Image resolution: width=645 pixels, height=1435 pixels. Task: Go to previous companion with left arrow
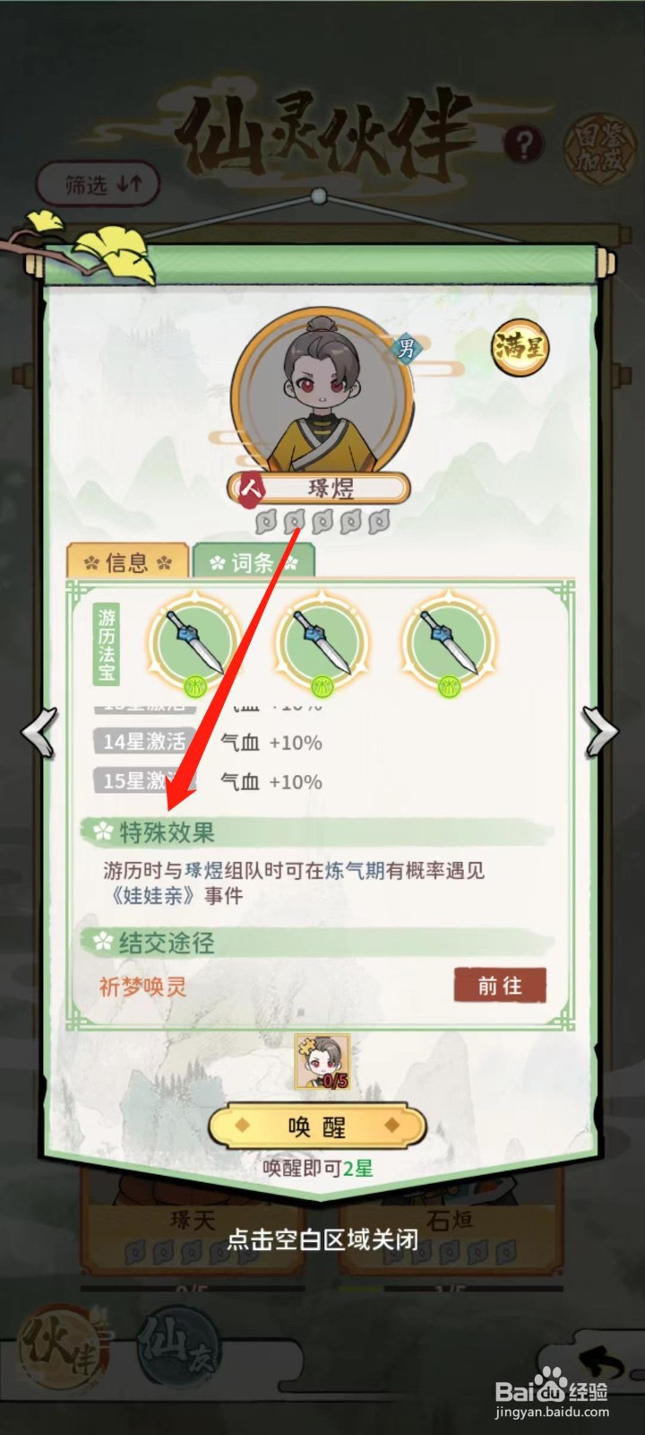coord(39,732)
